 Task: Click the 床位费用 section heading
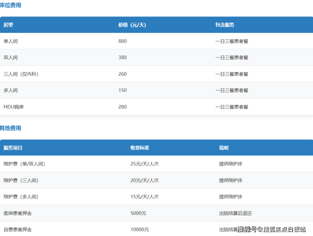[11, 5]
